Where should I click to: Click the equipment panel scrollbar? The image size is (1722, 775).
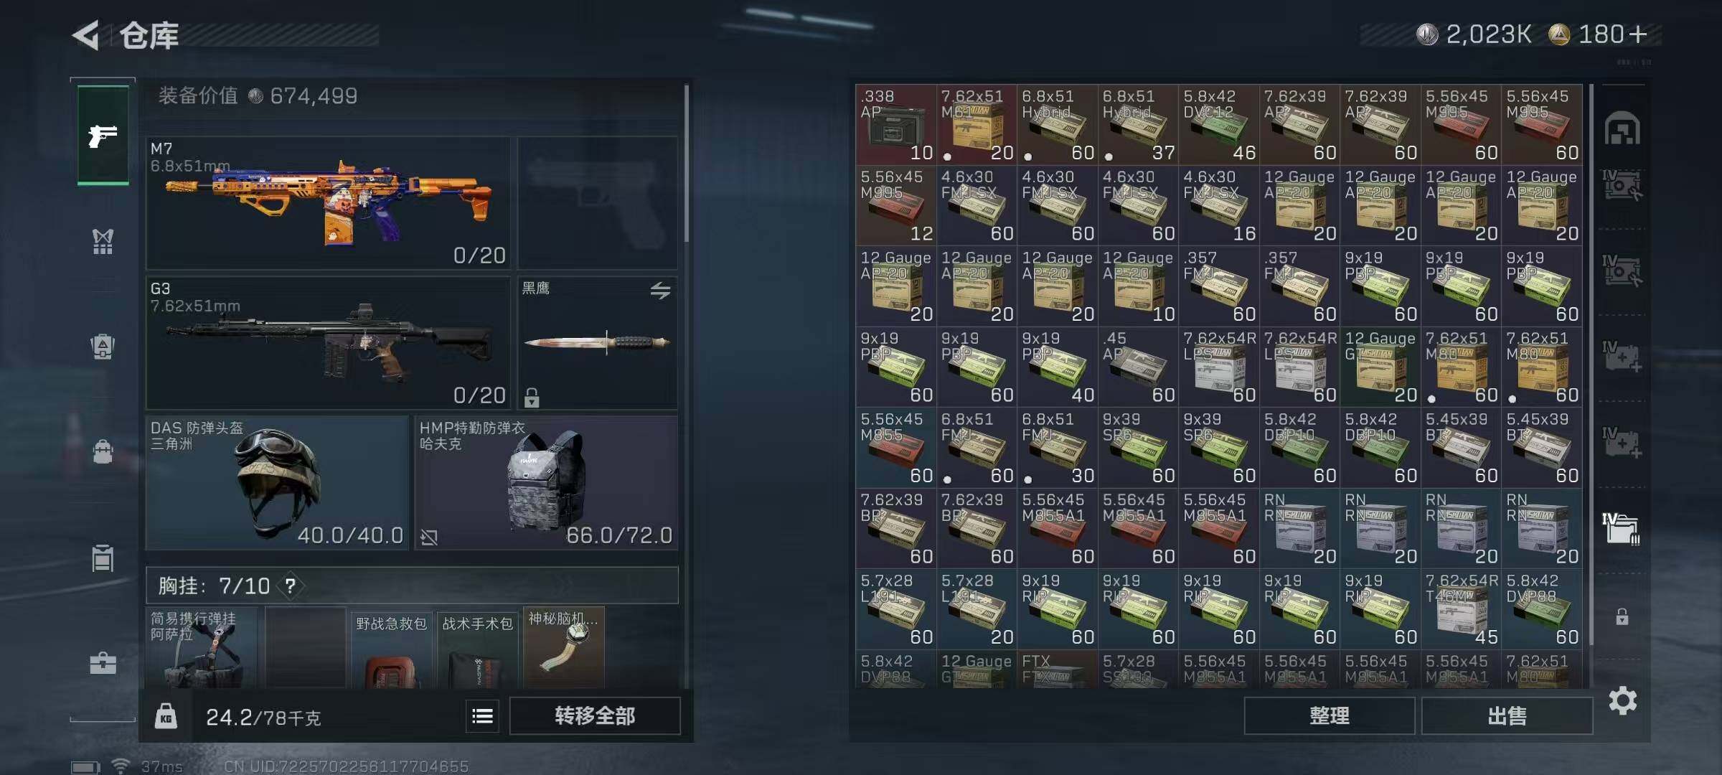[x=687, y=164]
